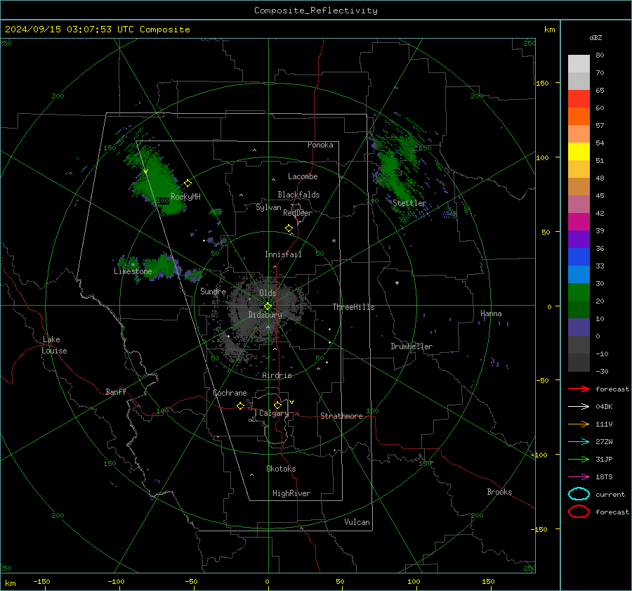Click the large green echo northwest of RockyMH

click(x=158, y=181)
